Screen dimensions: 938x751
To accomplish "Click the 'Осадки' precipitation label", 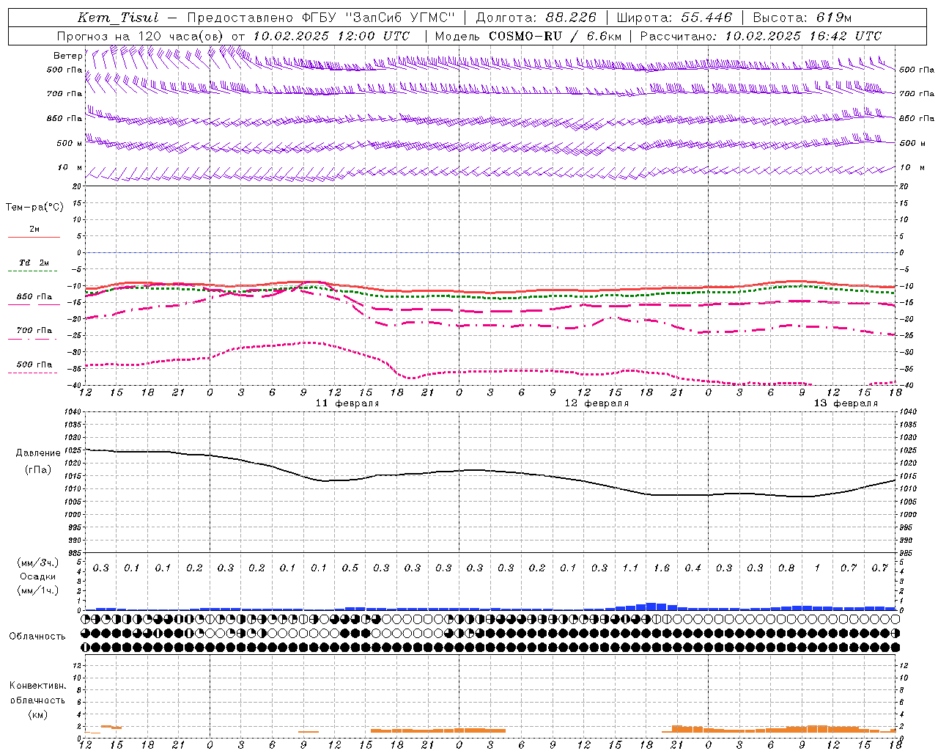I will (38, 576).
